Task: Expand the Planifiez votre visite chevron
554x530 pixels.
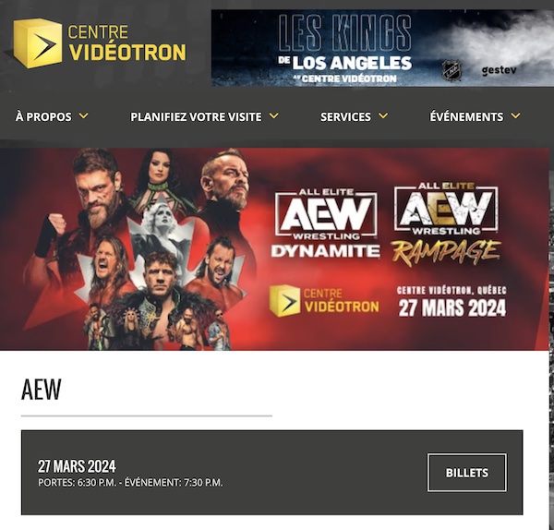Action: point(274,116)
